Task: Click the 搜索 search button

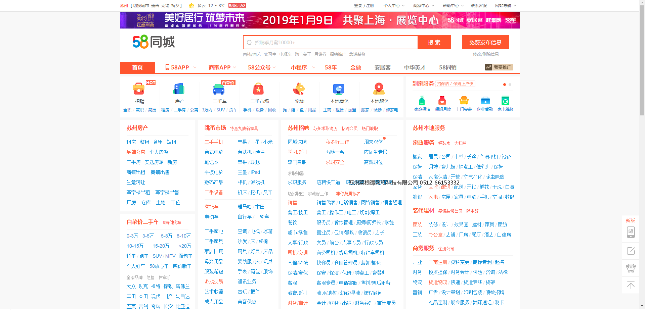Action: click(x=434, y=43)
